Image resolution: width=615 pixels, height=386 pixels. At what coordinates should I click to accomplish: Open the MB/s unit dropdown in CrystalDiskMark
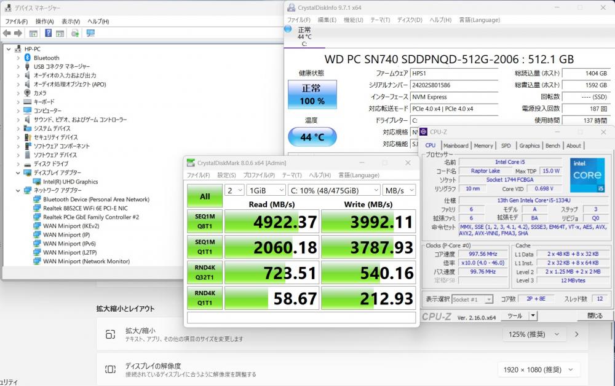pos(398,190)
